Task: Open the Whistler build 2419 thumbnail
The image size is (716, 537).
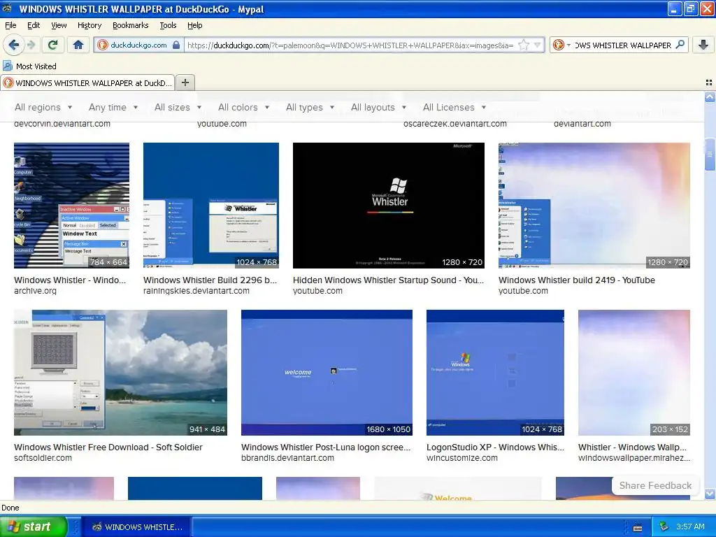Action: pos(594,206)
